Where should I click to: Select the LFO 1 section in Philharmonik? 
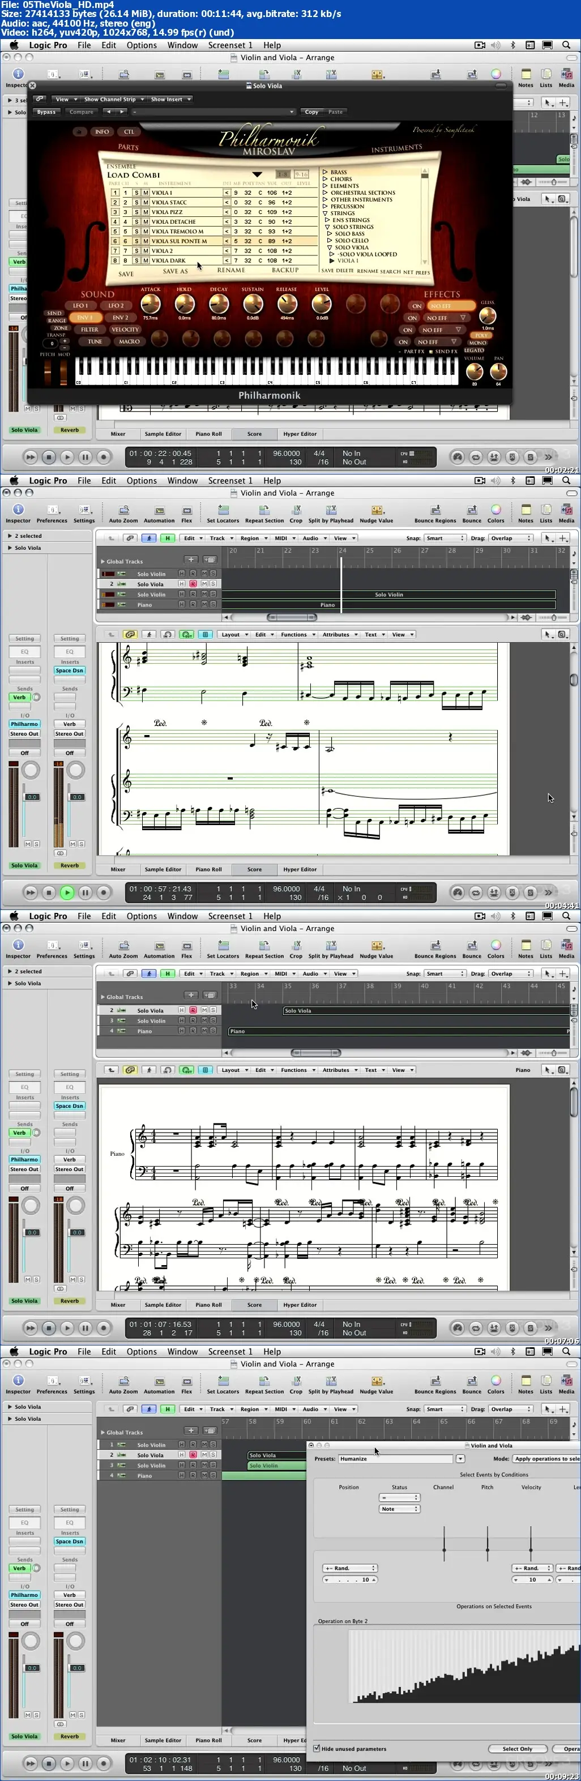(81, 305)
